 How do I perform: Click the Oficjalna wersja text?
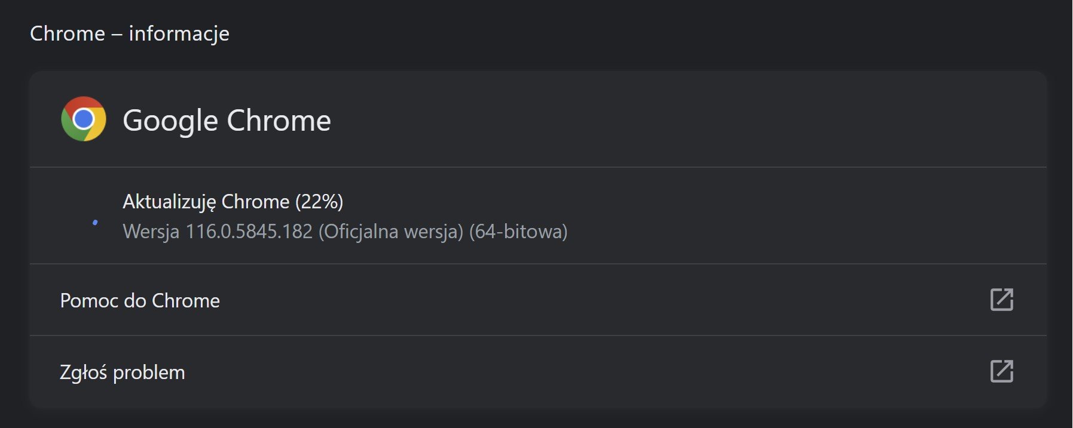391,232
